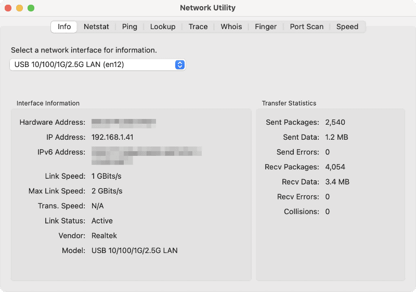Open the Whois tab
Image resolution: width=416 pixels, height=292 pixels.
[x=231, y=26]
